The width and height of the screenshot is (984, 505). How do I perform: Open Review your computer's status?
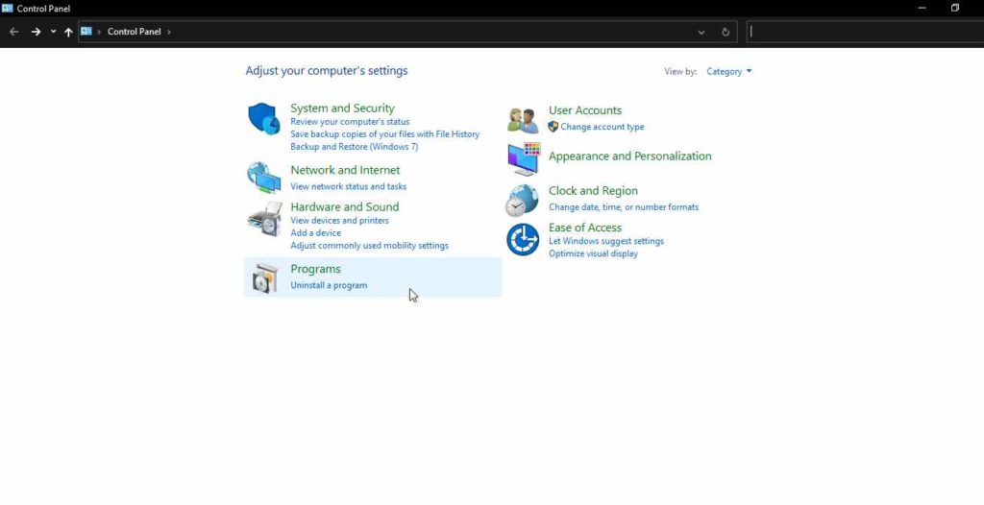pos(350,122)
